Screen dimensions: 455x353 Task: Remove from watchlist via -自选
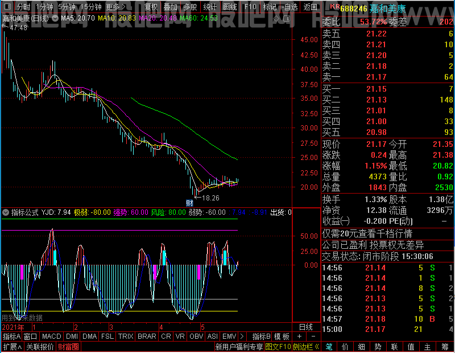290,7
